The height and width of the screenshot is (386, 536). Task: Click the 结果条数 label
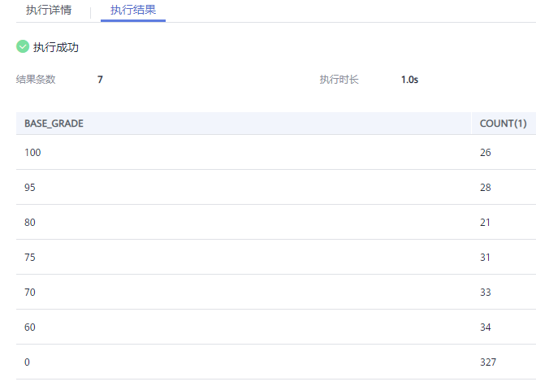pos(36,80)
